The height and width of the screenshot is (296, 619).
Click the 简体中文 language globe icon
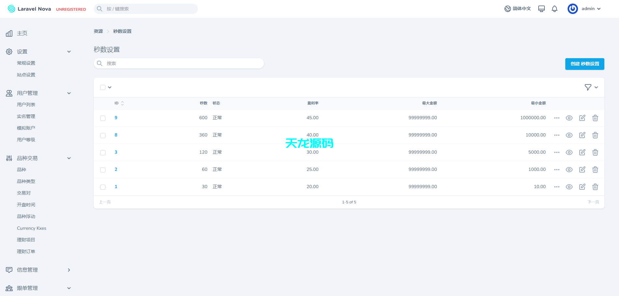point(508,9)
